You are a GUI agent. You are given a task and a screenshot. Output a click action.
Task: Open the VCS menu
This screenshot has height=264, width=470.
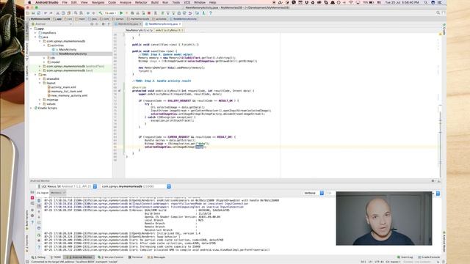pos(187,2)
